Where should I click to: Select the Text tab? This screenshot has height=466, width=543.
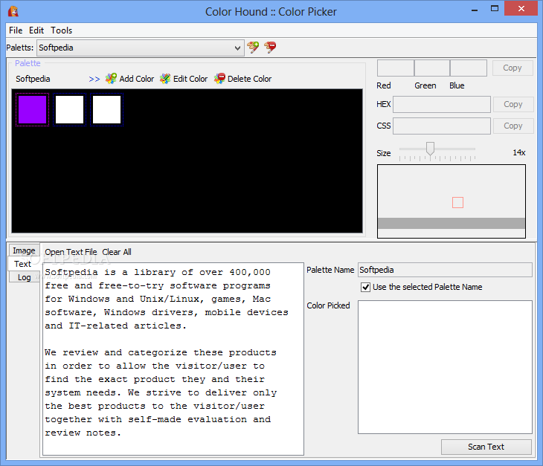coord(23,264)
